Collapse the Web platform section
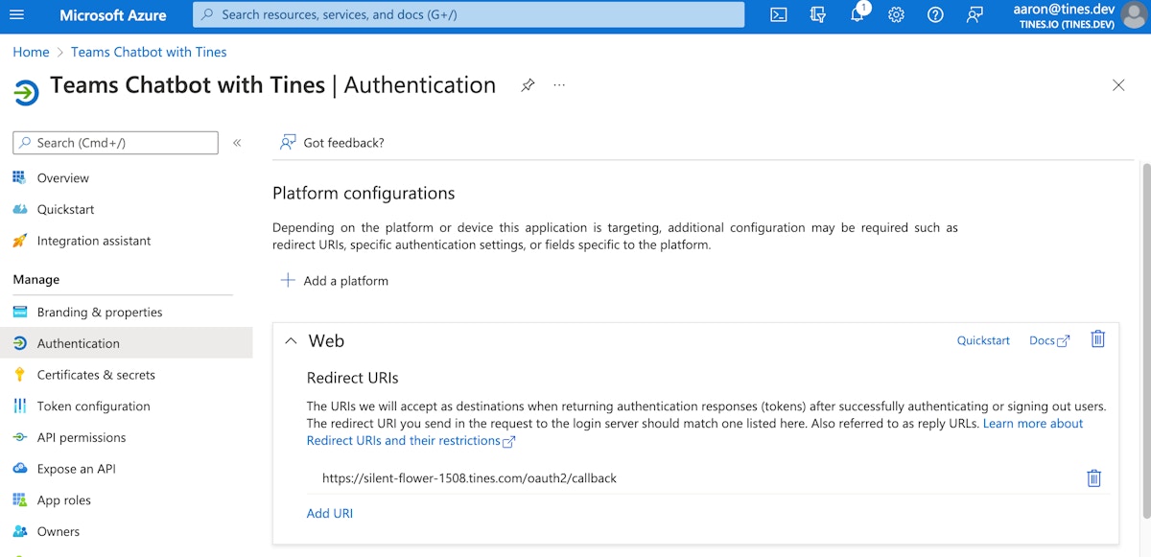Screen dimensions: 1151x557 point(291,341)
